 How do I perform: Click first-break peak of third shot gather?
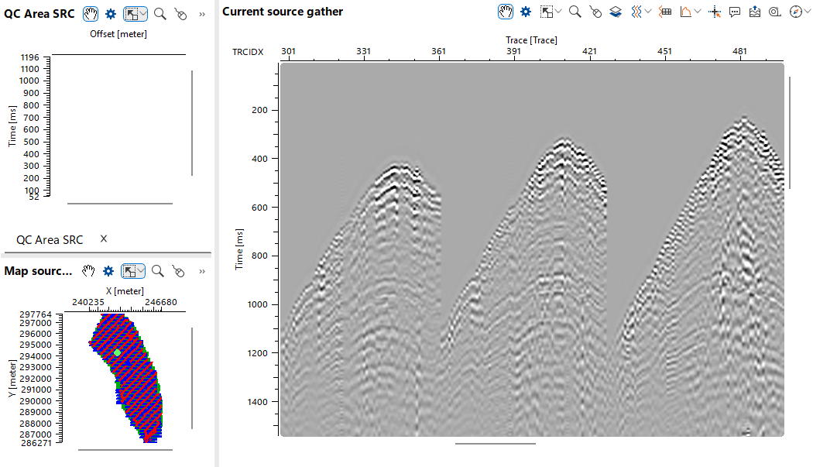[x=744, y=120]
